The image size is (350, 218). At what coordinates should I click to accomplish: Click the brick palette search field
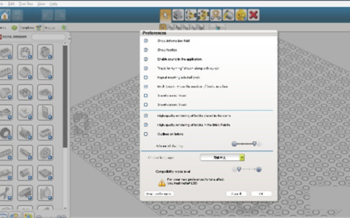pos(48,36)
